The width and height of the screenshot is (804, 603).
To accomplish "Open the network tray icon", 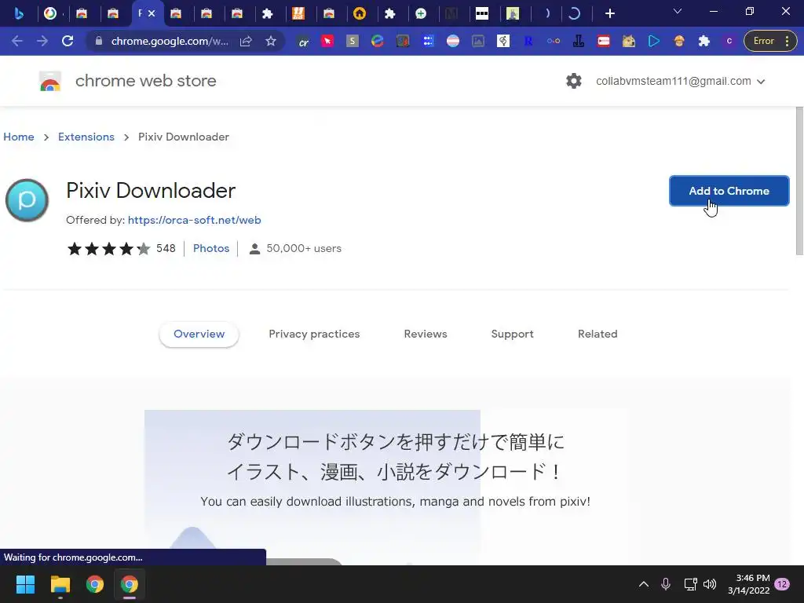I will click(x=690, y=584).
